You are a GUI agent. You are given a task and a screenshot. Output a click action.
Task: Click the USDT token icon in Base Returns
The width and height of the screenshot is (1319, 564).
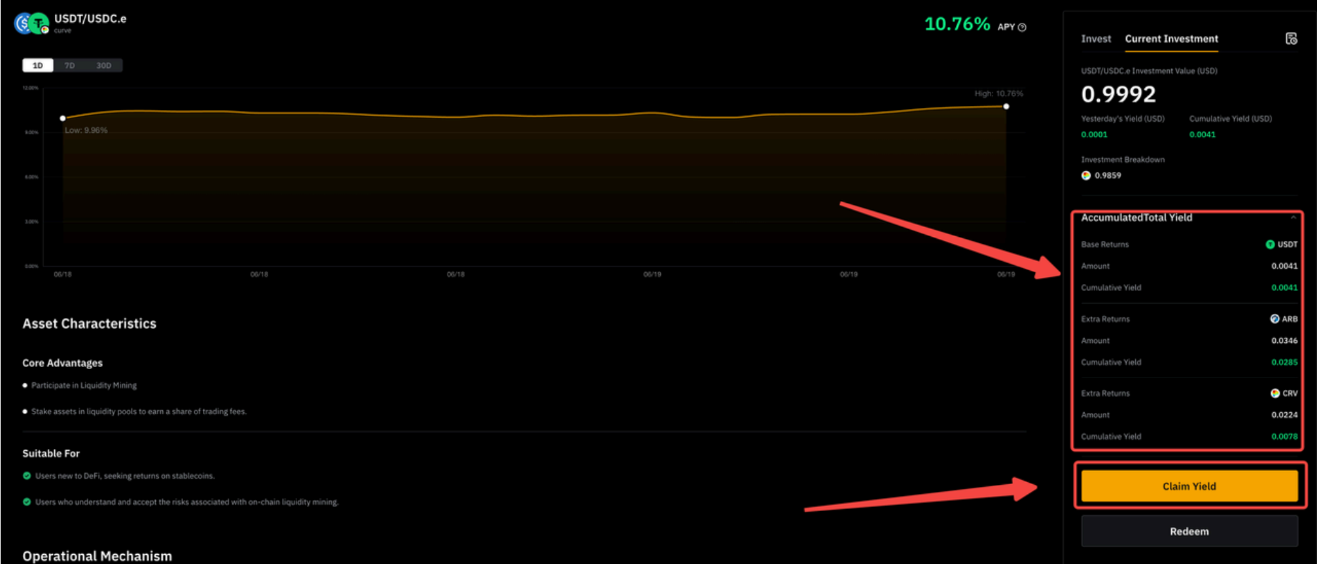tap(1270, 245)
